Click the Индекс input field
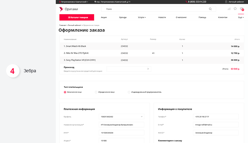The height and width of the screenshot is (143, 248). point(122,141)
